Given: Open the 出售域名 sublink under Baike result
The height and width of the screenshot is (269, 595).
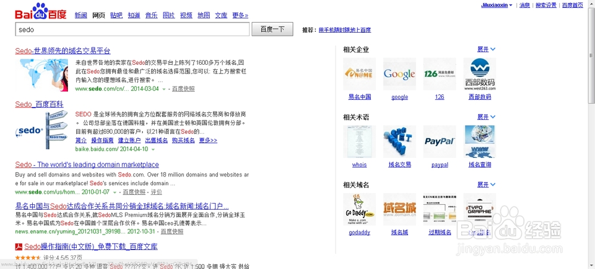Looking at the screenshot, I should [x=156, y=141].
